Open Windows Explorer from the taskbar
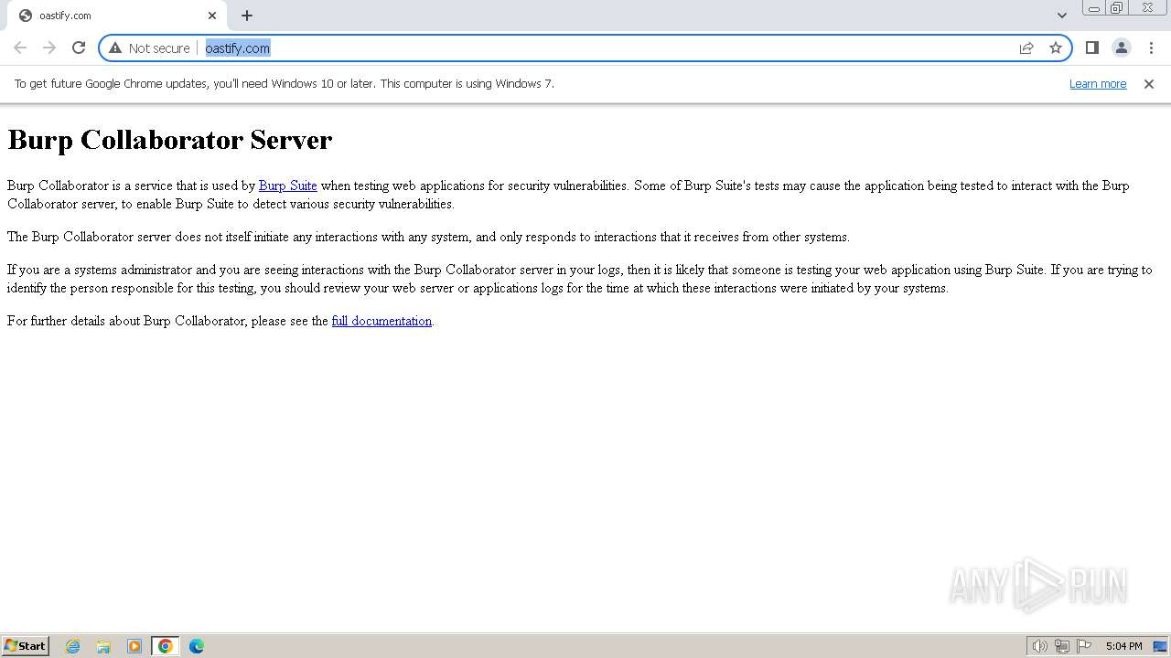 (103, 646)
